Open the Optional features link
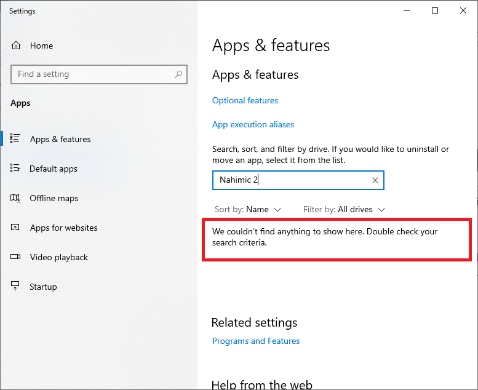This screenshot has width=478, height=390. coord(245,100)
